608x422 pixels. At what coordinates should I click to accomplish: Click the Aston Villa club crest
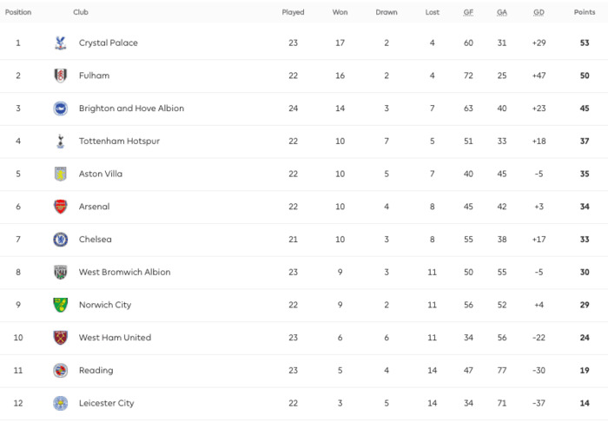pos(61,174)
